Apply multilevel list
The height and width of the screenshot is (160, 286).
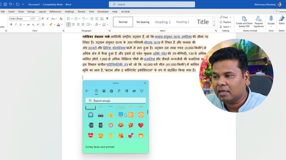84,19
